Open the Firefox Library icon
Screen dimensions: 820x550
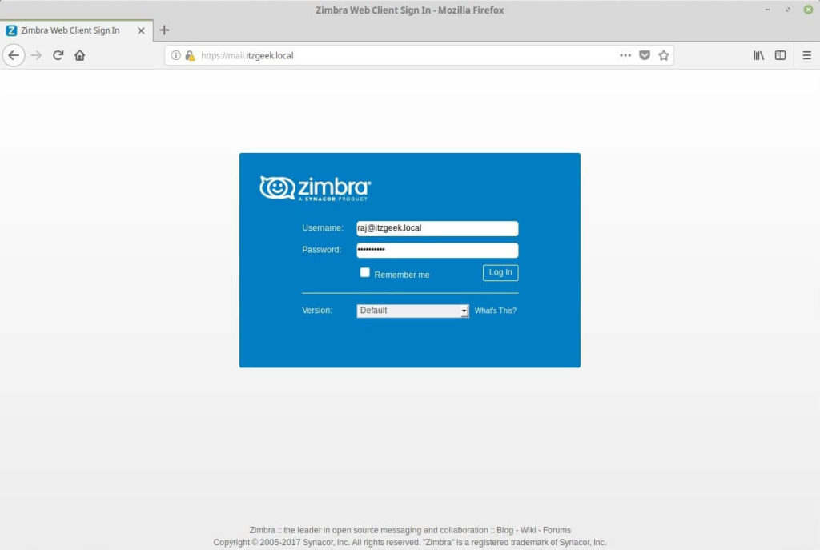point(758,55)
